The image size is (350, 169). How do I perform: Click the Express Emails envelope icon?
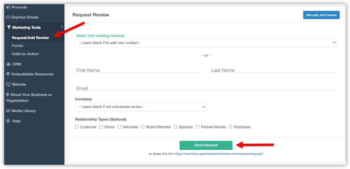8,17
